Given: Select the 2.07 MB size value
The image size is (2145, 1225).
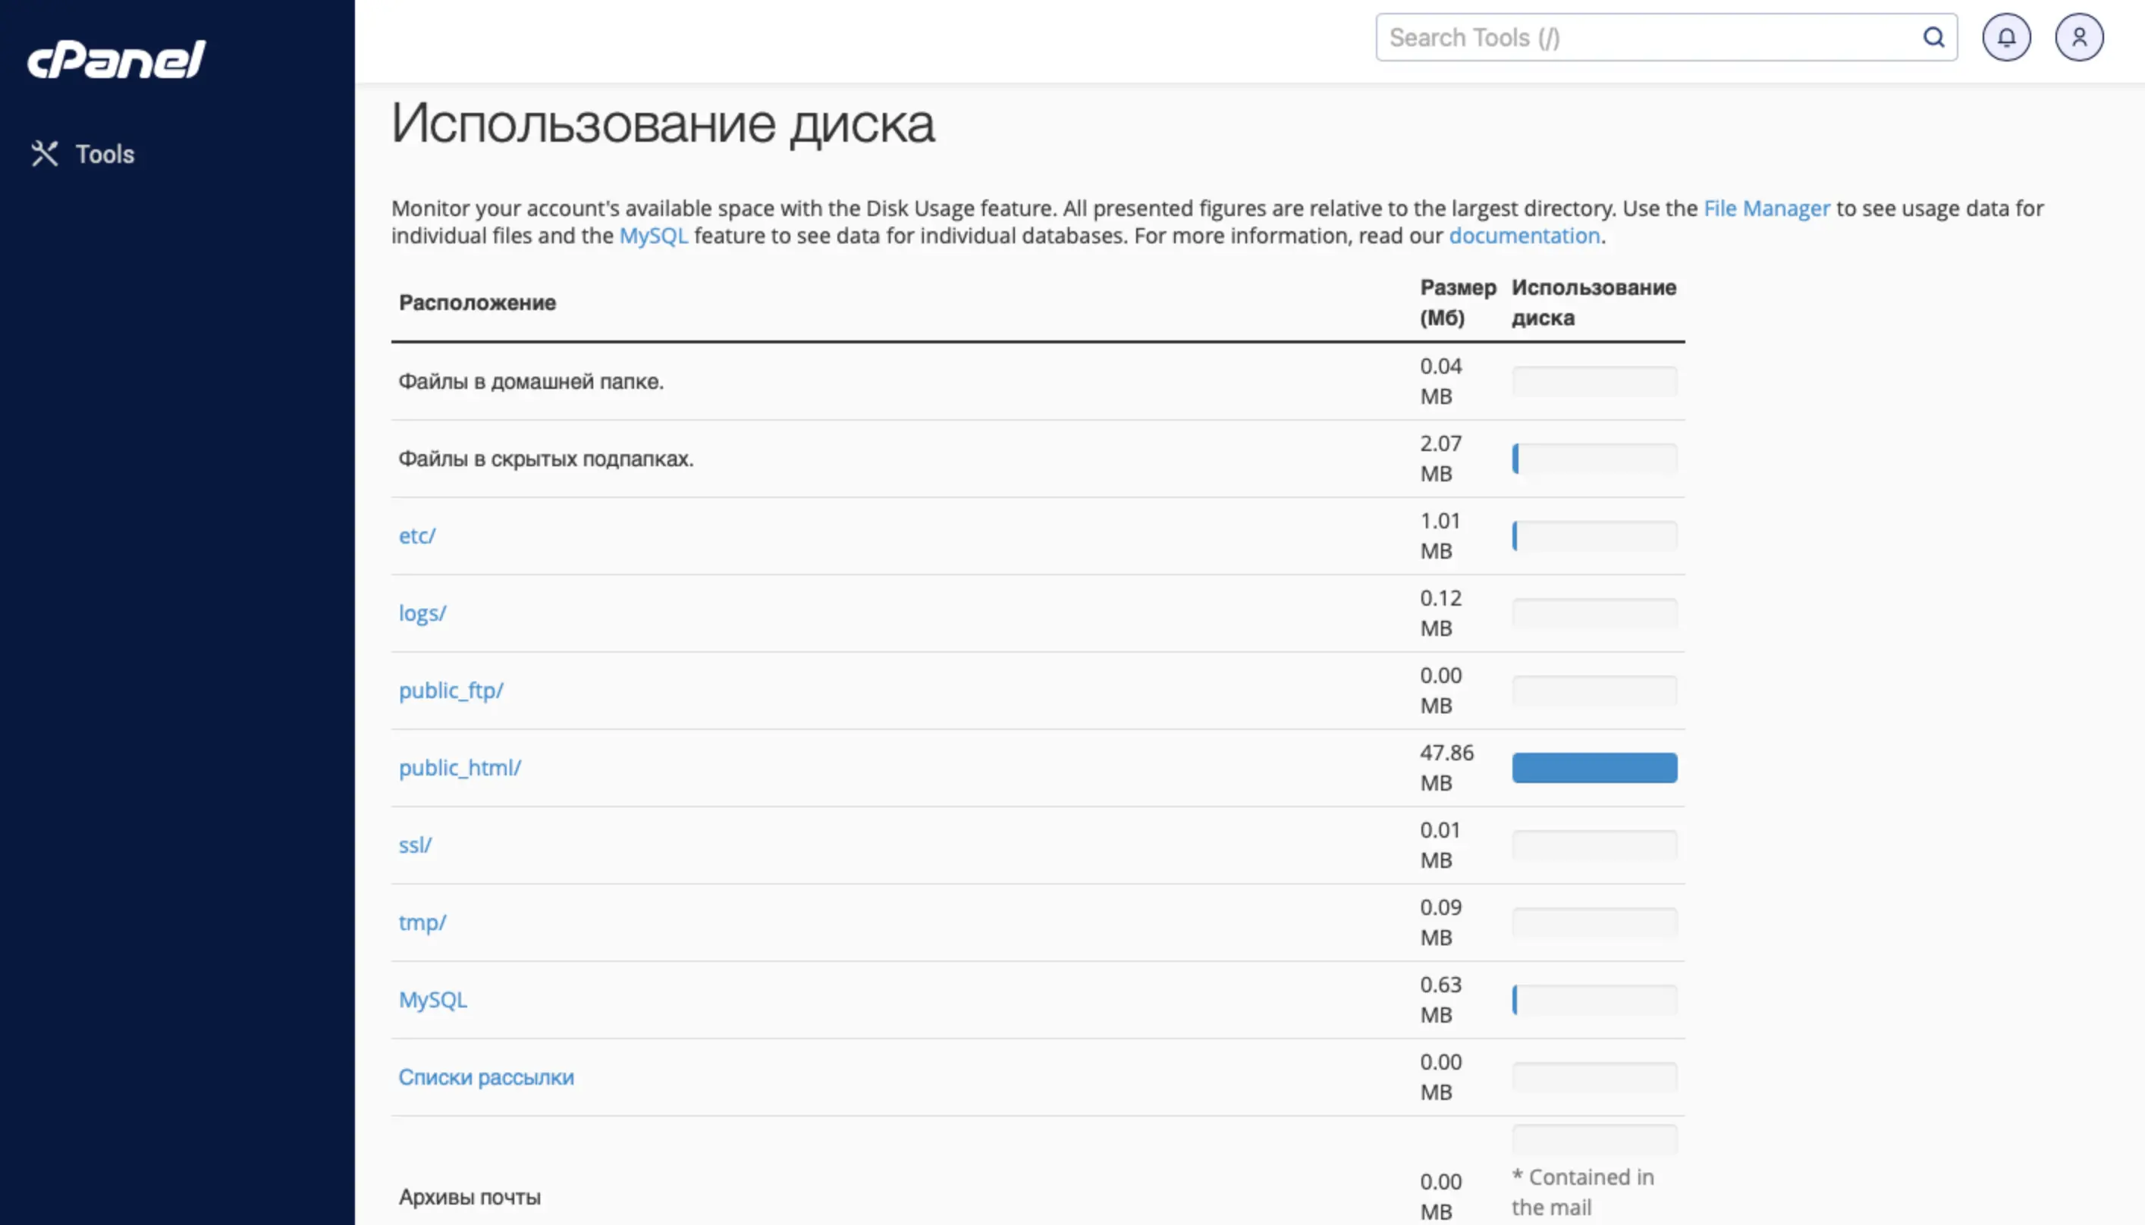Looking at the screenshot, I should pyautogui.click(x=1440, y=459).
